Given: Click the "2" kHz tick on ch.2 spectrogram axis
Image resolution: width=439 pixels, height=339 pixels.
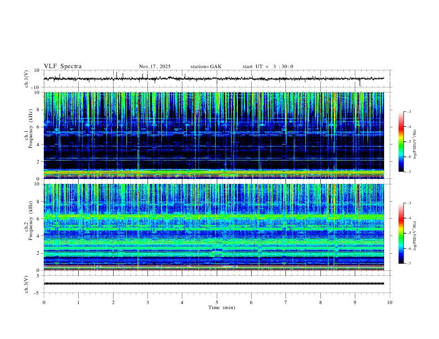Looking at the screenshot, I should click(x=39, y=253).
